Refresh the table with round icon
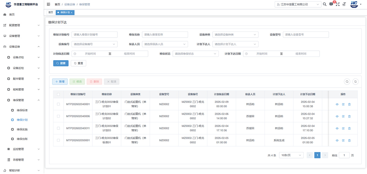Screen dimensions: 367x174 [356, 82]
